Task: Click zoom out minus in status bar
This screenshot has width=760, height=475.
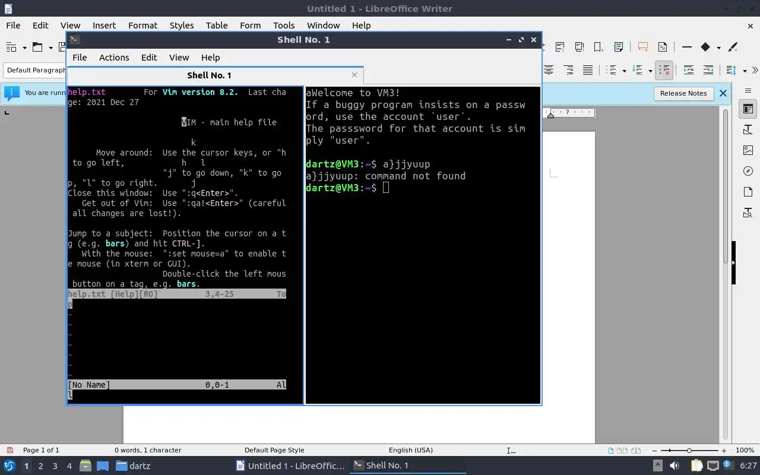Action: (654, 450)
